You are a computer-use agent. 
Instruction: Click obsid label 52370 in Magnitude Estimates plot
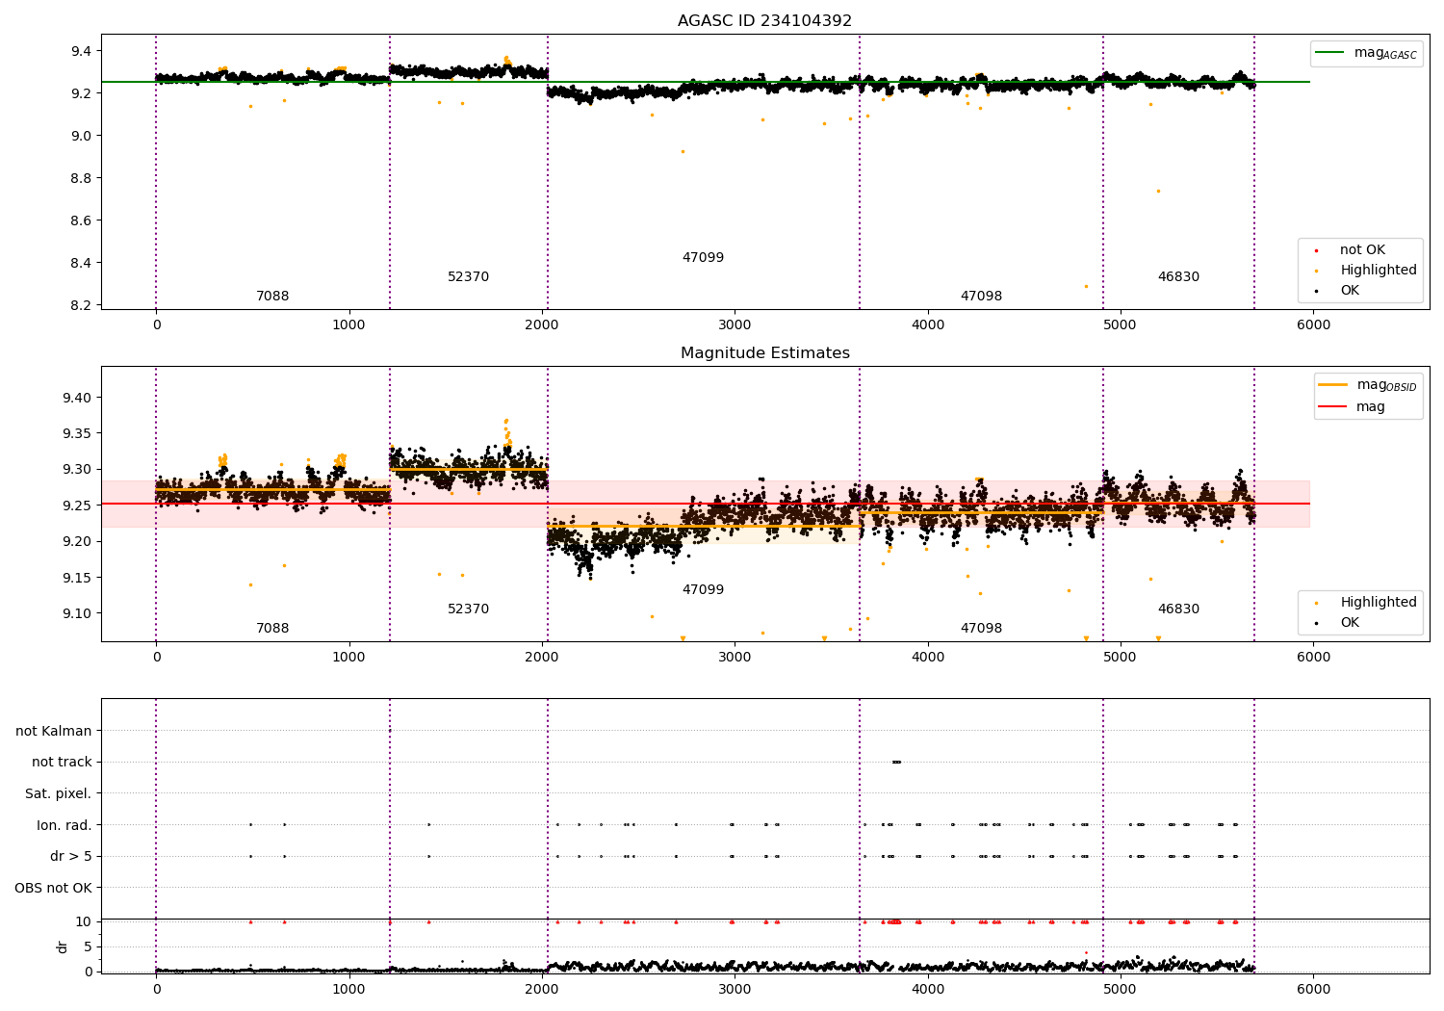point(469,609)
